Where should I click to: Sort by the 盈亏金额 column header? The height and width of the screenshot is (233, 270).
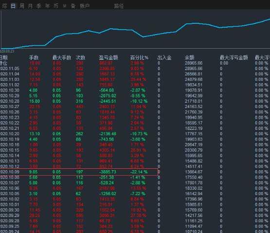tap(108, 57)
